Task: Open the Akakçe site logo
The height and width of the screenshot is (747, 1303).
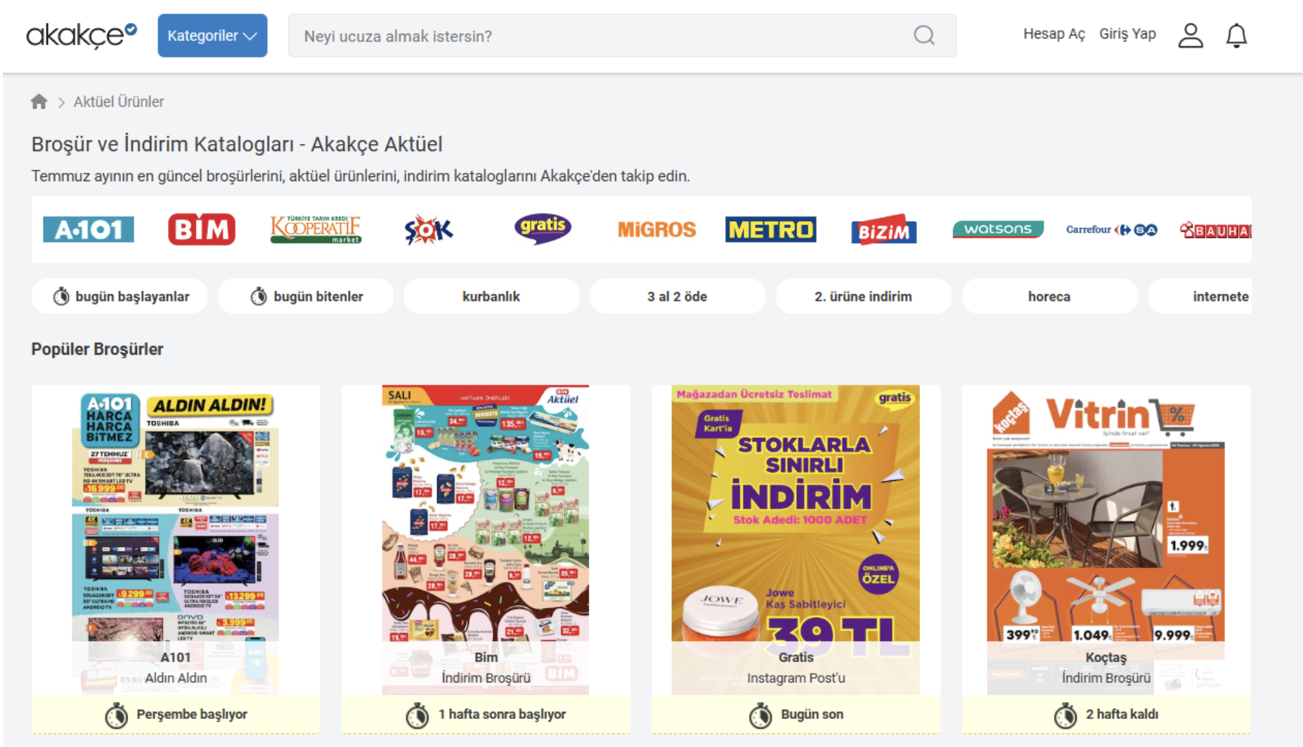Action: tap(82, 35)
